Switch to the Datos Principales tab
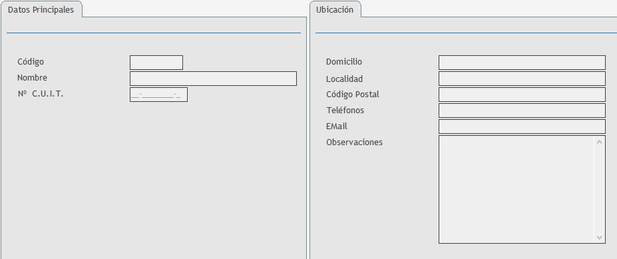The height and width of the screenshot is (259, 617). click(x=41, y=10)
